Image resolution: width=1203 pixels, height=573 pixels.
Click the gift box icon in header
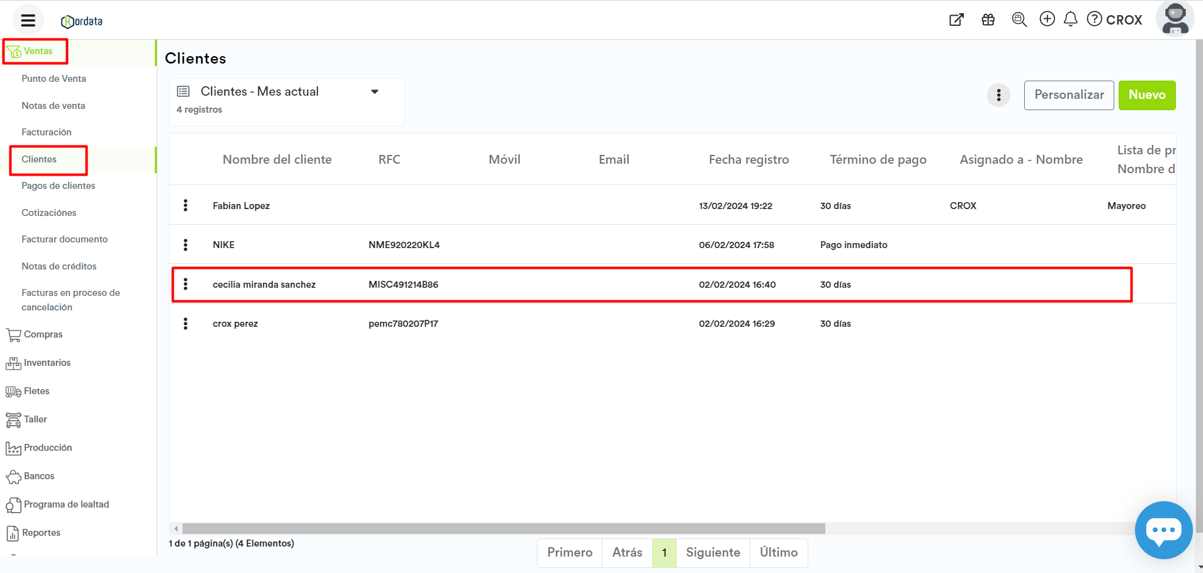(x=988, y=20)
